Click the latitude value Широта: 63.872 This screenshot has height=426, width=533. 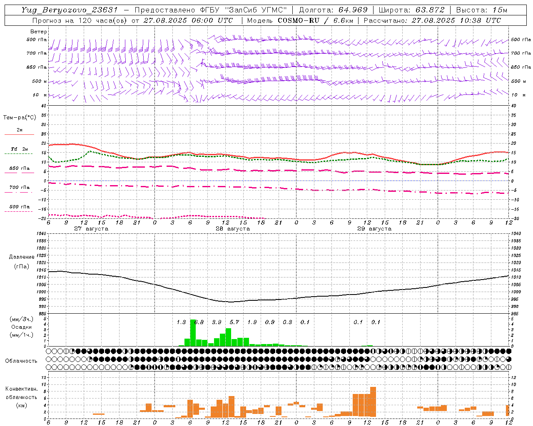(x=411, y=10)
